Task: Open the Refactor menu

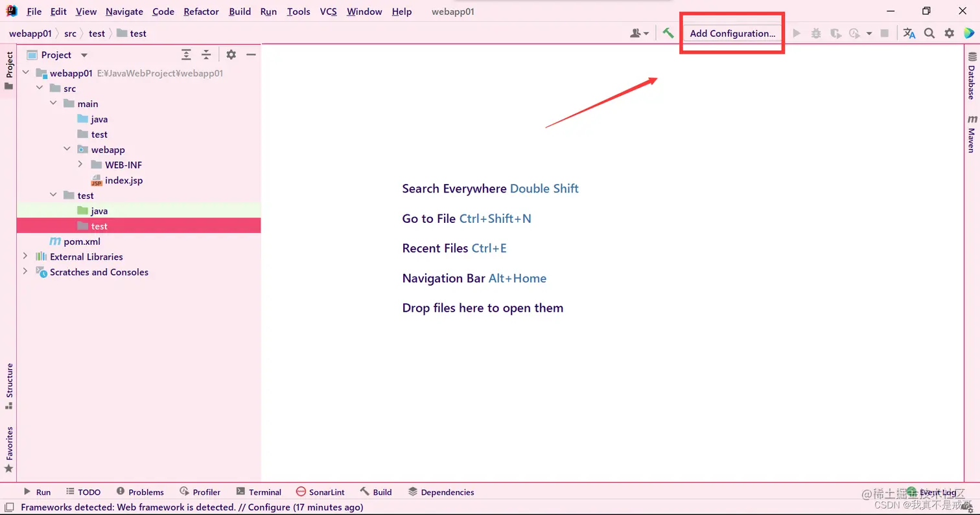Action: coord(202,12)
